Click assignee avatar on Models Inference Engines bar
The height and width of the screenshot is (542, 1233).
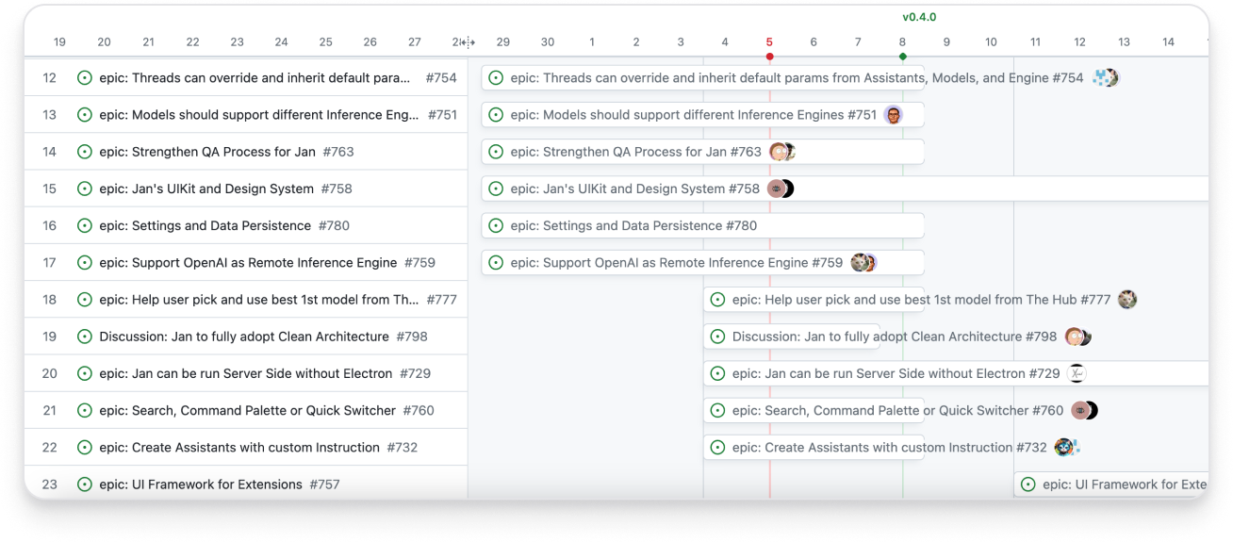tap(894, 115)
